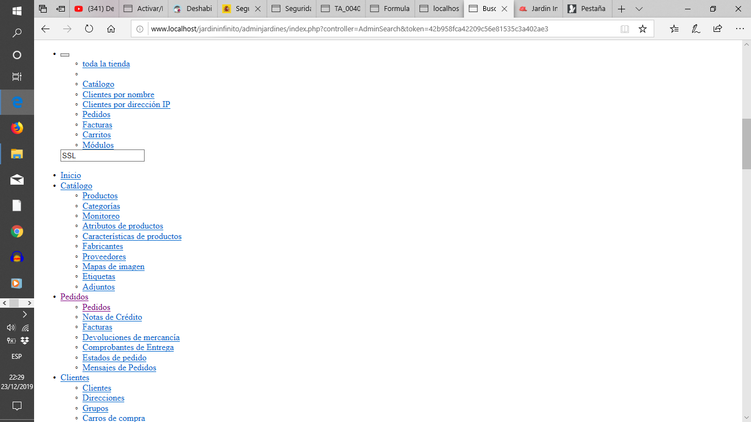Reload the page with Refresh icon
Screen dimensions: 751x422
tap(89, 29)
